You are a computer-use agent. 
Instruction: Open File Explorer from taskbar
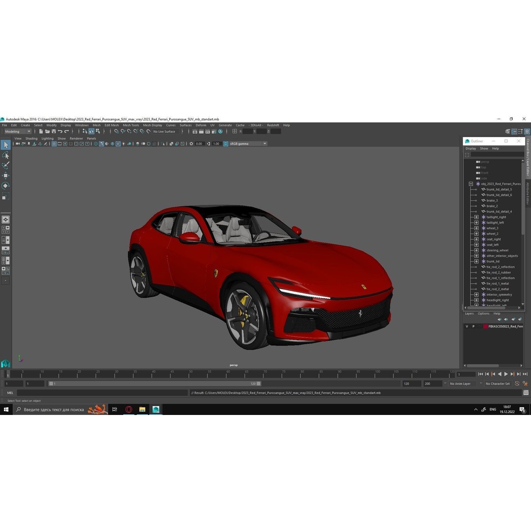click(142, 410)
